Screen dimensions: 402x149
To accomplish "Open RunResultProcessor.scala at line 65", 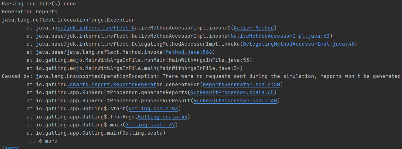I will pyautogui.click(x=232, y=92).
